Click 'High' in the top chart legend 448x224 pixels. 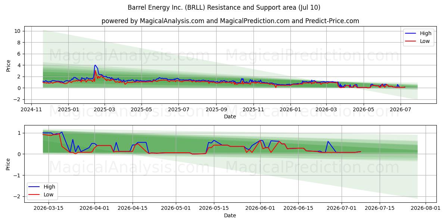coord(426,33)
